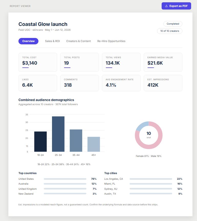Switch to the Sales & ROI tab

click(52, 41)
